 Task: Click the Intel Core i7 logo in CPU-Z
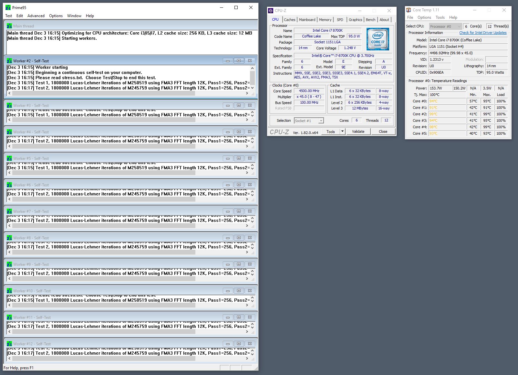tap(378, 39)
